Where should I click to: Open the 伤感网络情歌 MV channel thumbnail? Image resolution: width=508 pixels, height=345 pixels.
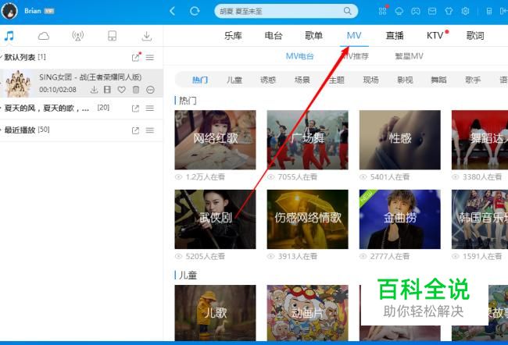[307, 219]
